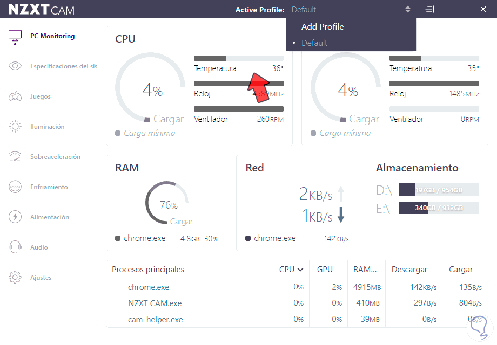Click the download arrow in Red card
The width and height of the screenshot is (497, 345).
pos(341,215)
